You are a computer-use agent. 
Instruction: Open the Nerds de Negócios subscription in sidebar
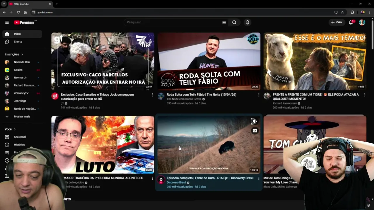coord(22,109)
